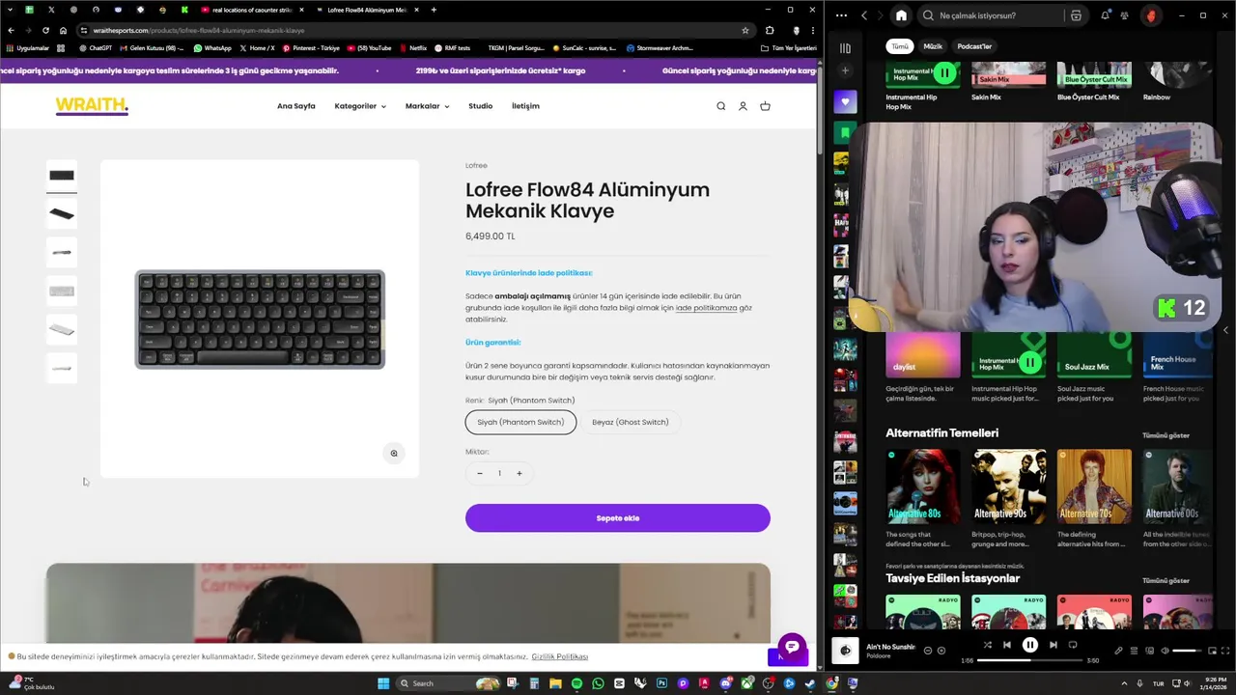Open Spotify lyrics microphone icon
Viewport: 1236px width, 695px height.
click(x=1118, y=651)
